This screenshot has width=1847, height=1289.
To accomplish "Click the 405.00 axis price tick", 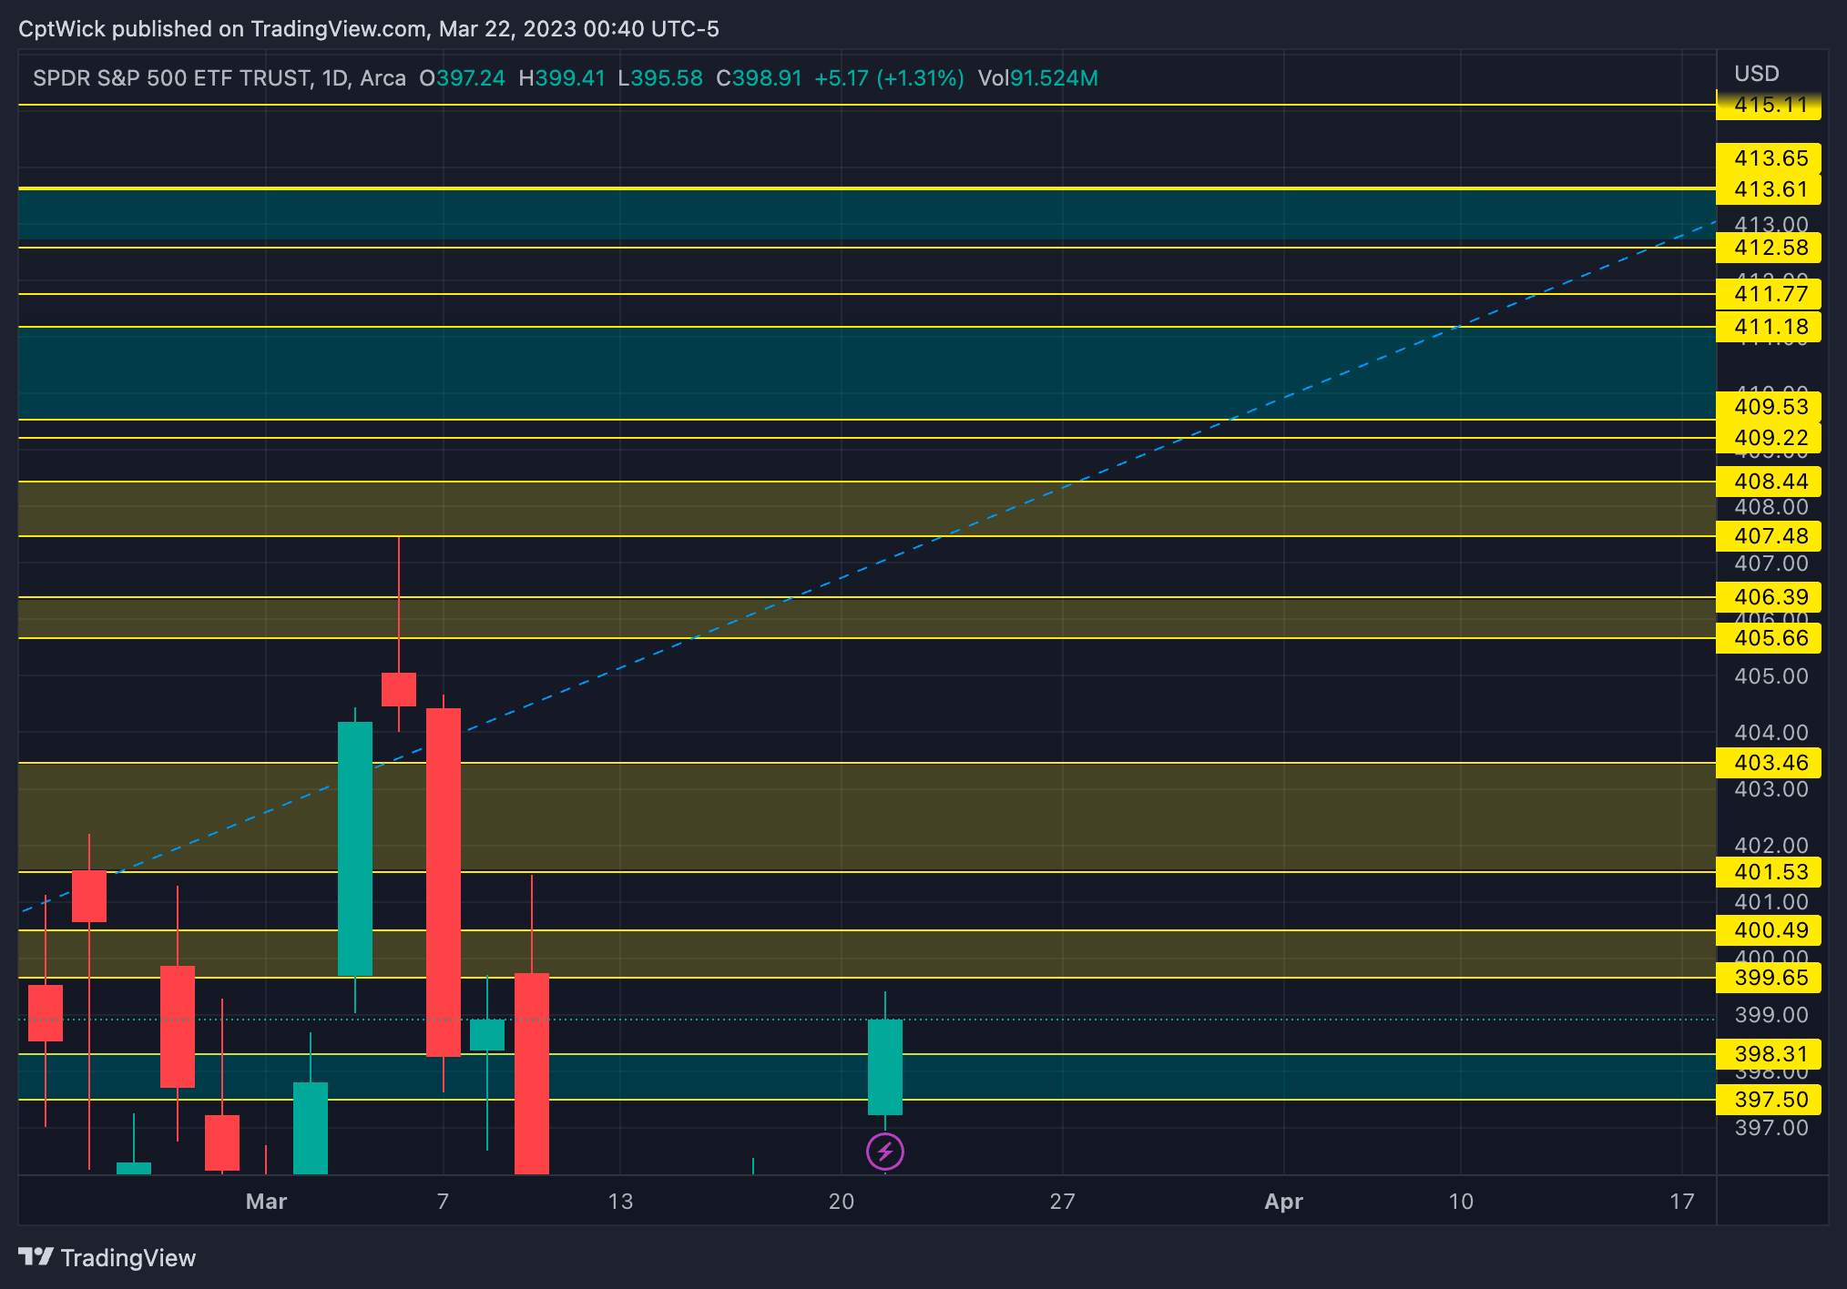I will coord(1770,676).
